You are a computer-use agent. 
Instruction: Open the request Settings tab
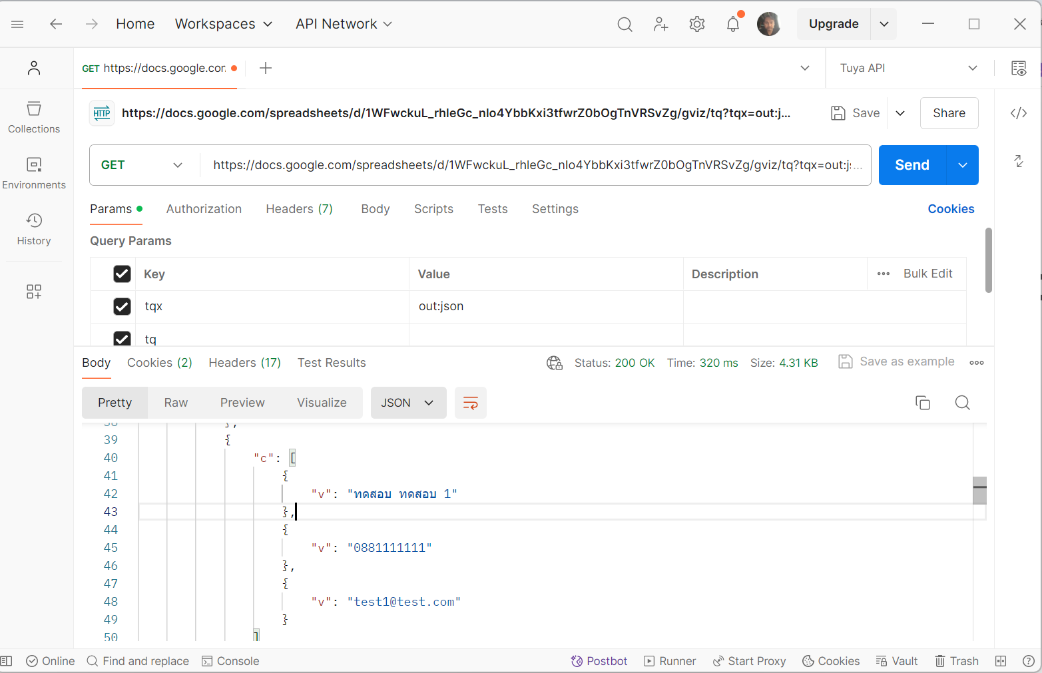point(555,209)
